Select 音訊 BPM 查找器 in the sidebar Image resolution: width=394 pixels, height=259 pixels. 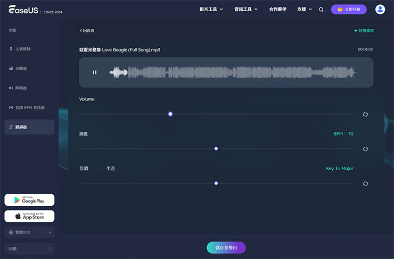point(30,107)
